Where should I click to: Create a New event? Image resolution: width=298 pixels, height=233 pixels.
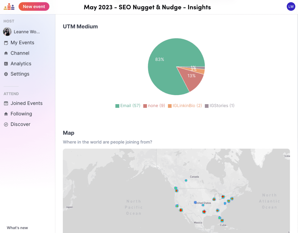[x=34, y=7]
